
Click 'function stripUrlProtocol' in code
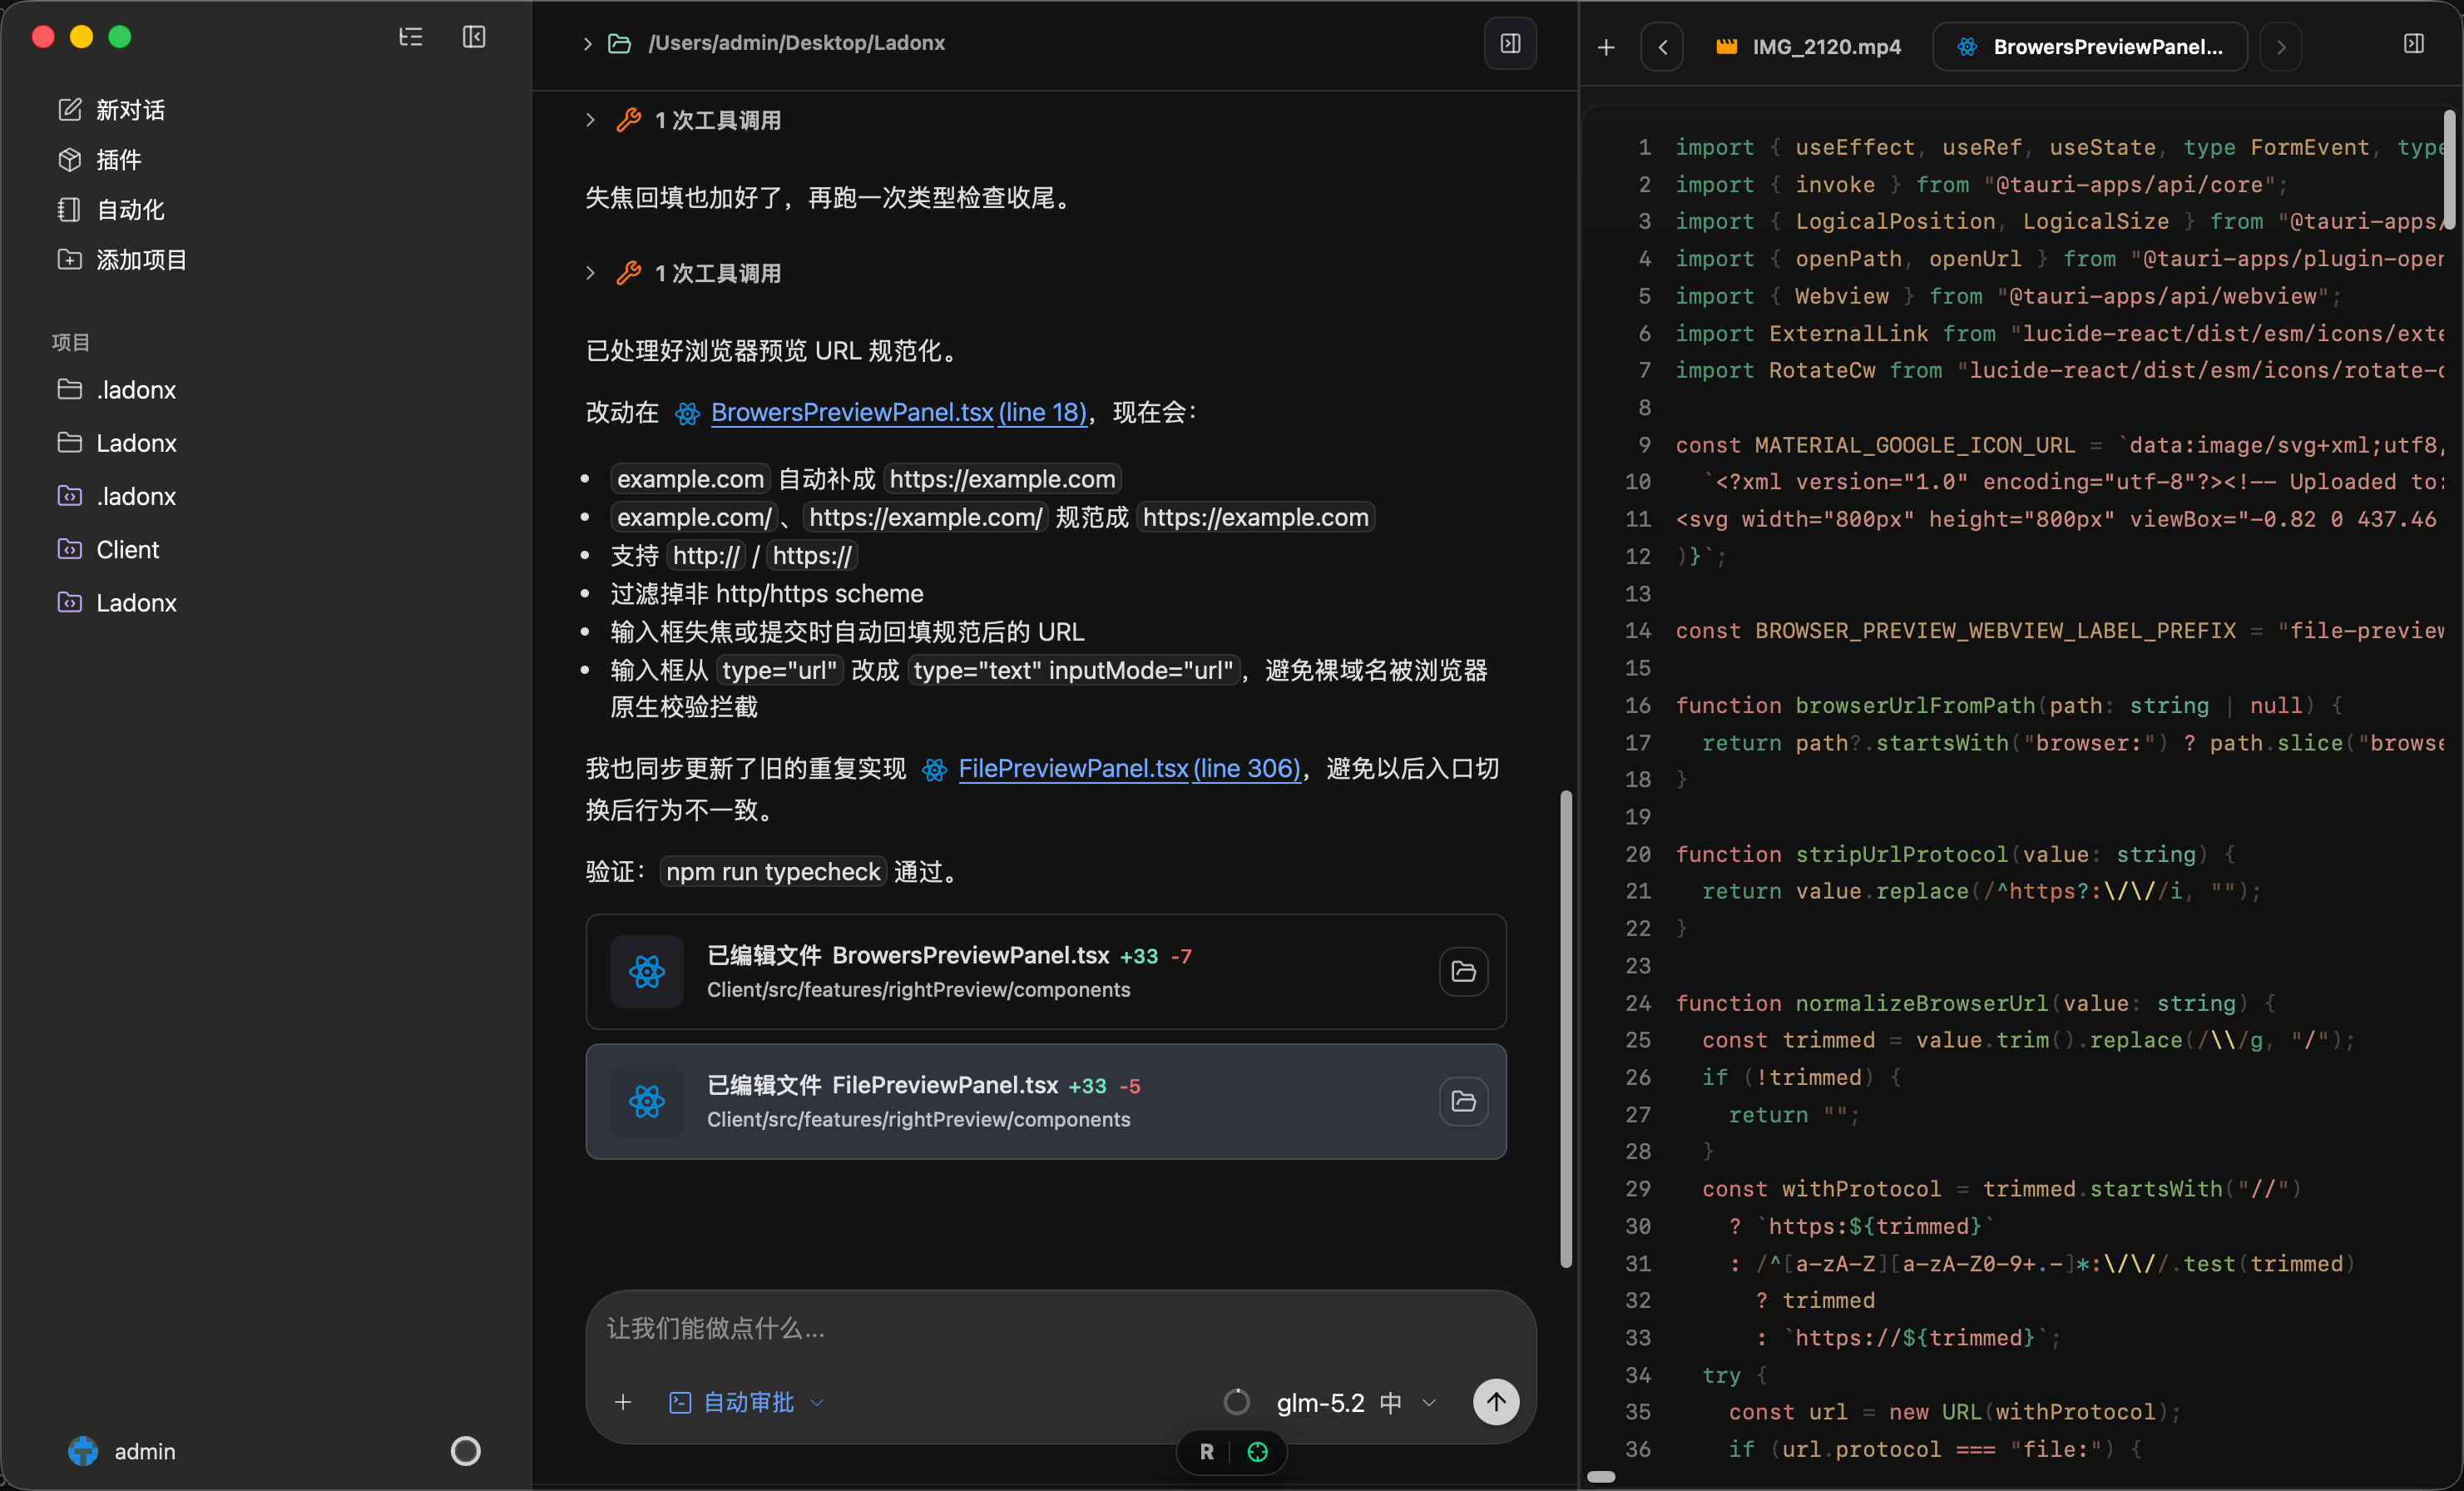1842,854
